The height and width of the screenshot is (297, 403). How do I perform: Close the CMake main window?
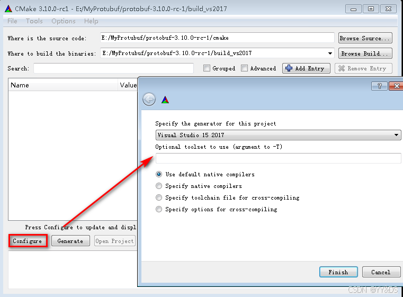coord(389,9)
